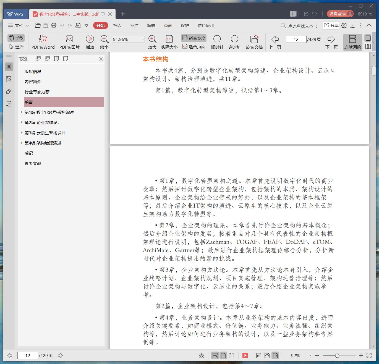Collapse all bookmarks icon in 书签 header
This screenshot has height=364, width=379.
47,58
